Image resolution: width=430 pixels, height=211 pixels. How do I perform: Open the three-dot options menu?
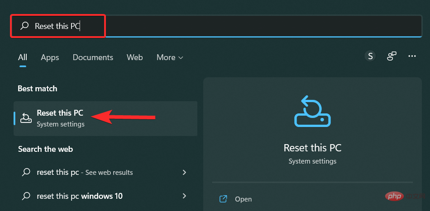(412, 56)
